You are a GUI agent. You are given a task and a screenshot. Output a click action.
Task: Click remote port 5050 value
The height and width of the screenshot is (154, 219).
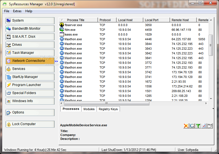tap(202, 39)
